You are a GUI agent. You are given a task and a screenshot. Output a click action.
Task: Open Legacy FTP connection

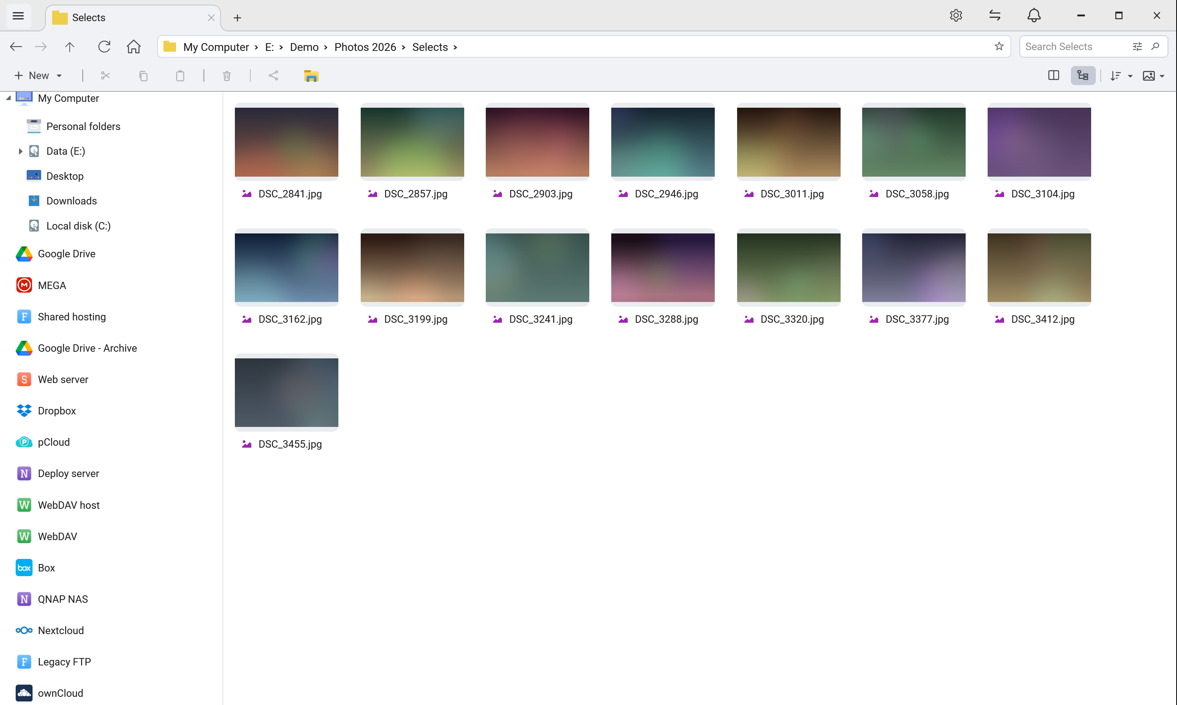click(x=64, y=662)
